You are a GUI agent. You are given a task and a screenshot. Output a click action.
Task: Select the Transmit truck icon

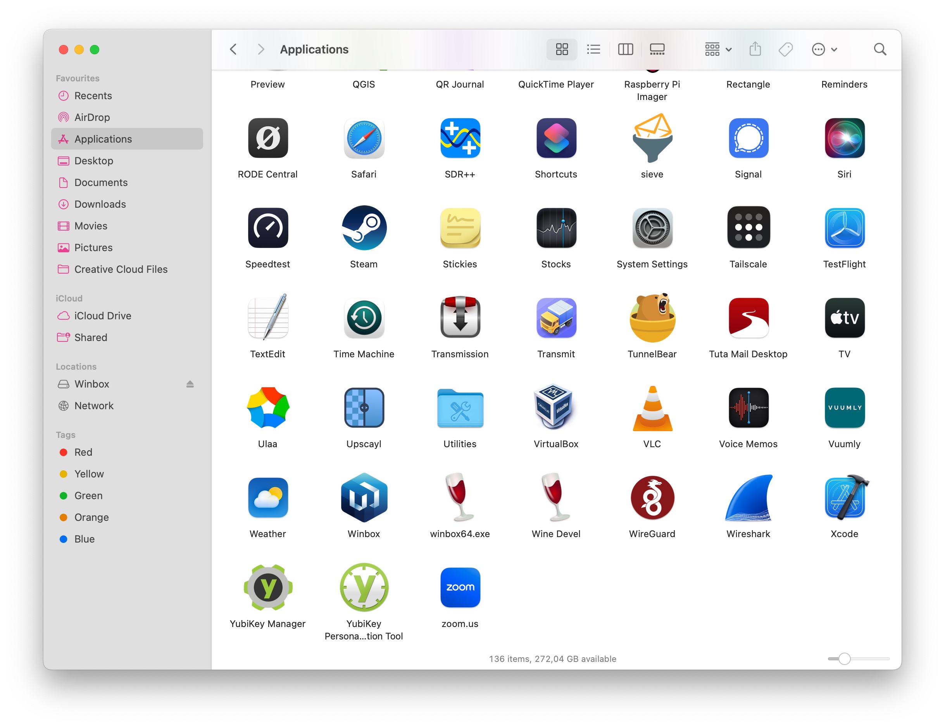(x=556, y=318)
